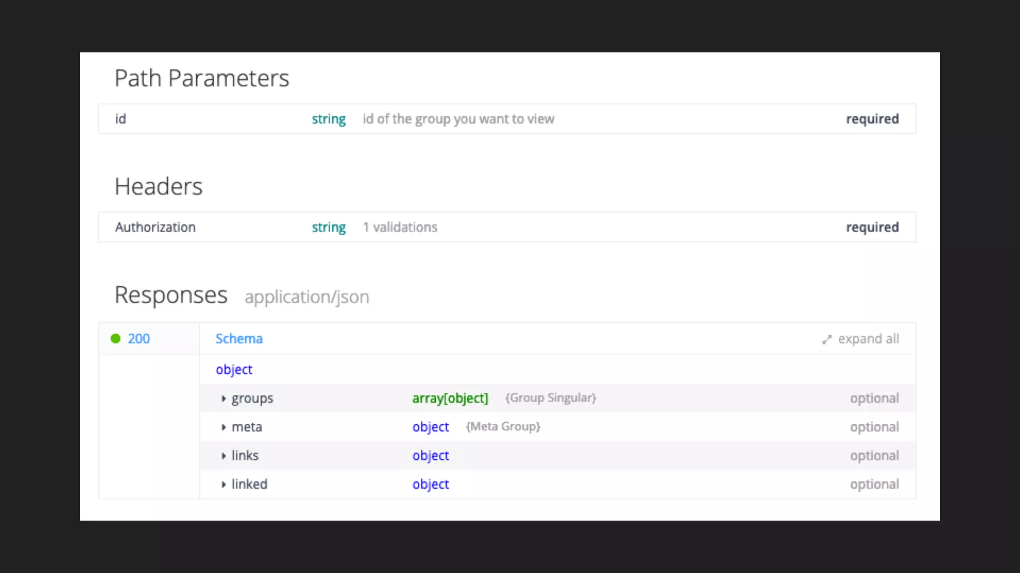Click the Group Singular schema reference
Viewport: 1020px width, 573px height.
550,398
